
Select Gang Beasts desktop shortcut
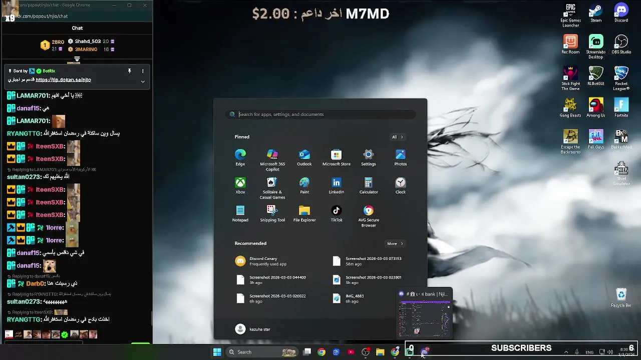(570, 107)
